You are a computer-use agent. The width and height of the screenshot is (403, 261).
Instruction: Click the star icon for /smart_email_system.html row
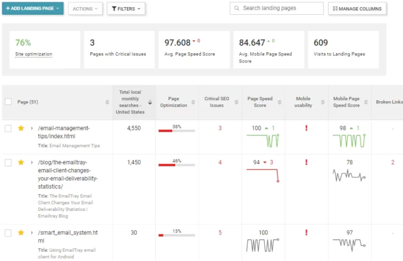click(21, 233)
